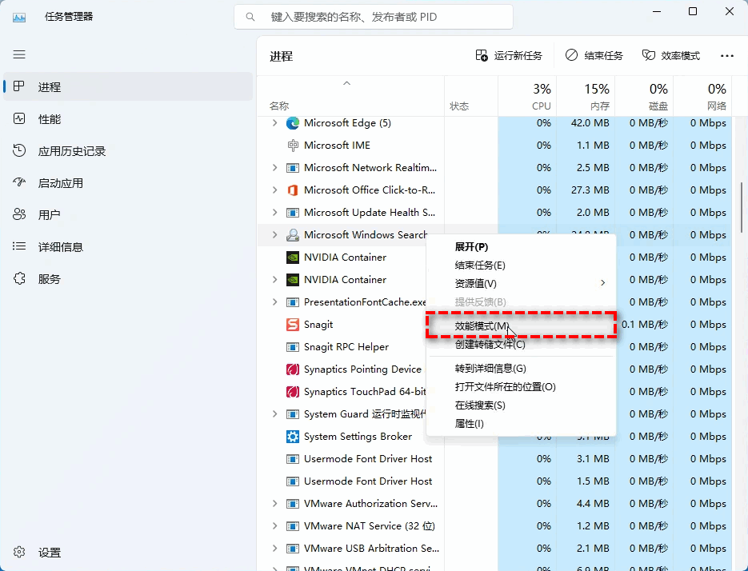Image resolution: width=748 pixels, height=571 pixels.
Task: Click the 运行新任务 icon
Action: tap(482, 55)
